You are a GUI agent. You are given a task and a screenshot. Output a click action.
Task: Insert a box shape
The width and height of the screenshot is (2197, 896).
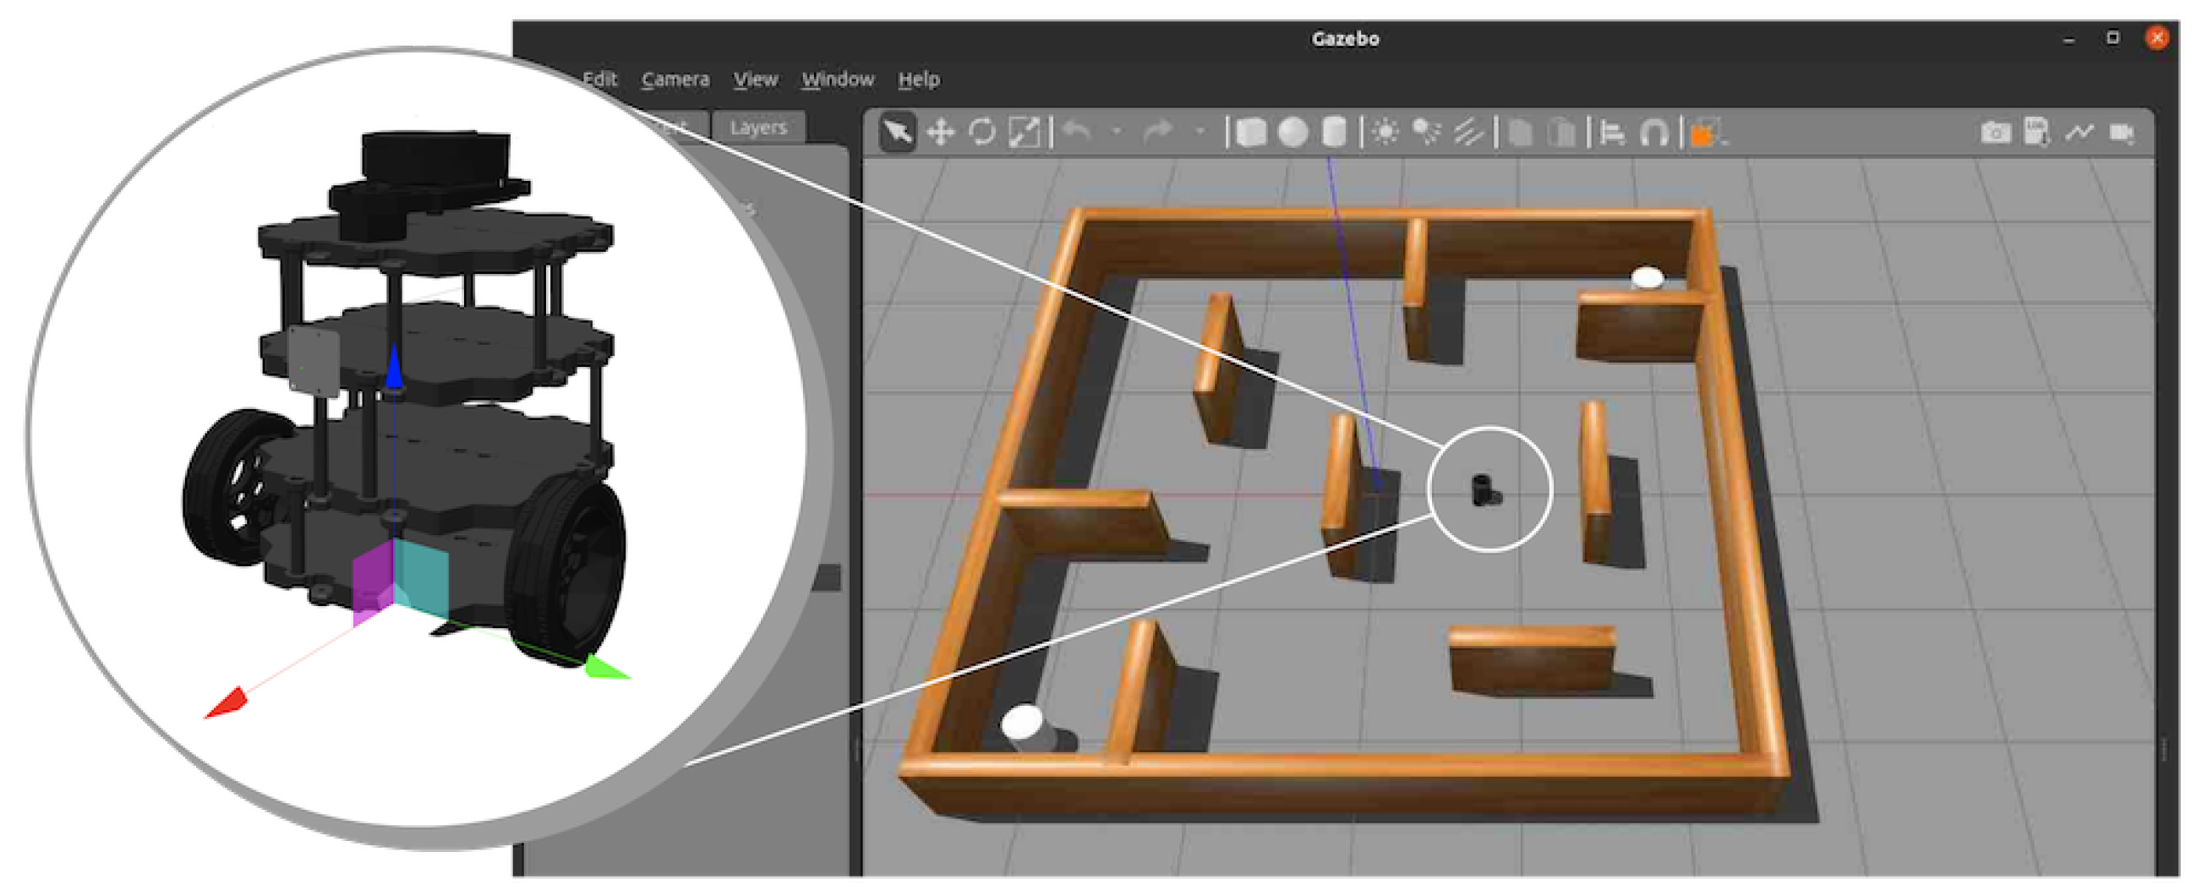coord(1250,133)
